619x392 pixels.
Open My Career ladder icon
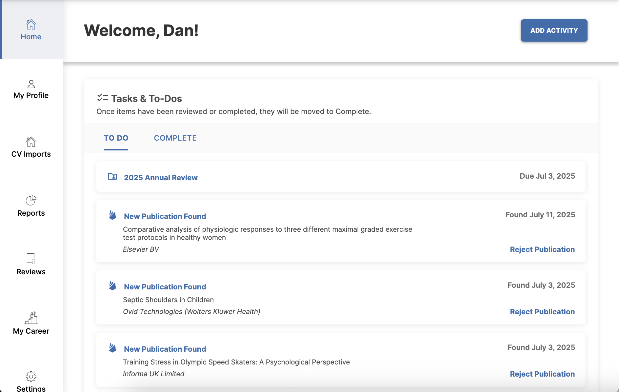(x=31, y=318)
